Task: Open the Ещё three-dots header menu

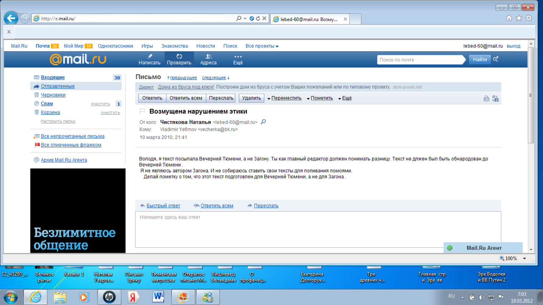Action: (x=238, y=56)
